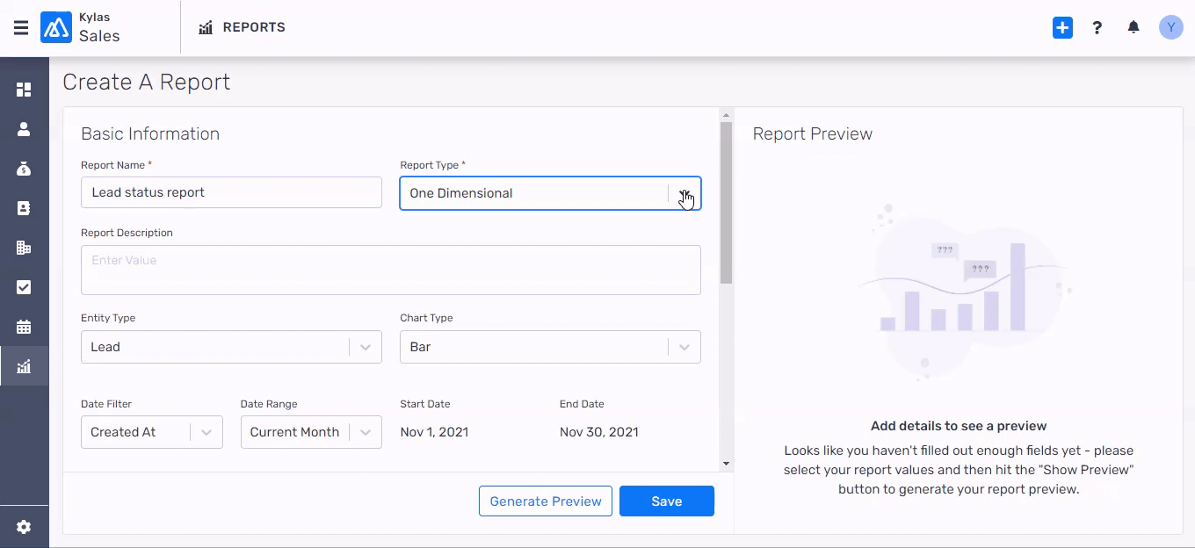Screen dimensions: 1195x548
Task: Open help question mark icon
Action: (x=1097, y=28)
